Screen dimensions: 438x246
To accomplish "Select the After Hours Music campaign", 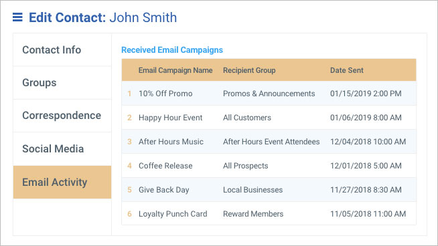I will point(171,142).
